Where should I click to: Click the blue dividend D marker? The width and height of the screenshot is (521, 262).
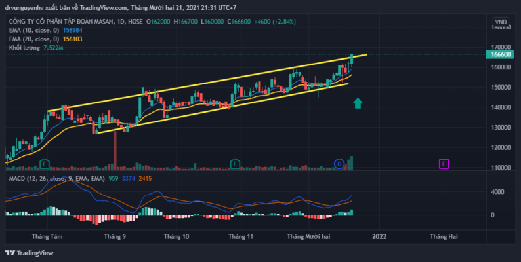[x=339, y=164]
